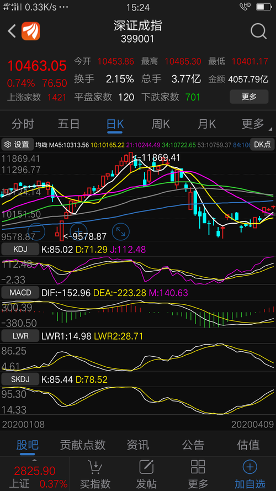Tap the 上证 2825.90 index ticker
The image size is (276, 491).
(35, 477)
